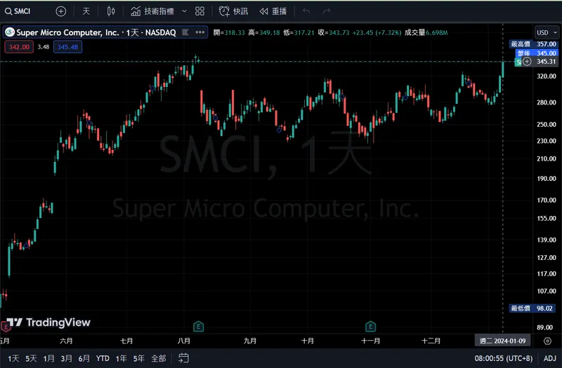Image resolution: width=562 pixels, height=368 pixels.
Task: Click the 盤後 345.00 post-market label
Action: click(x=537, y=53)
